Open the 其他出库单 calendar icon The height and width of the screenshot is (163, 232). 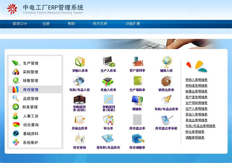point(80,119)
